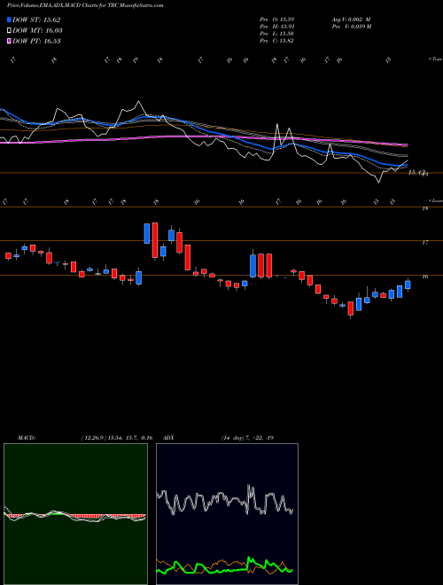Image resolution: width=443 pixels, height=585 pixels.
Task: Click the white DOW MT legend swatch
Action: [10, 31]
